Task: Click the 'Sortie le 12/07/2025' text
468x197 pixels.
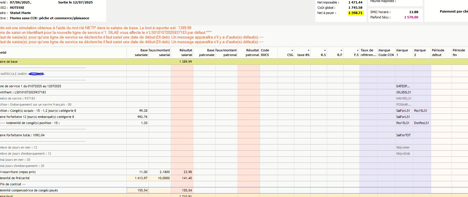Action: click(x=75, y=2)
